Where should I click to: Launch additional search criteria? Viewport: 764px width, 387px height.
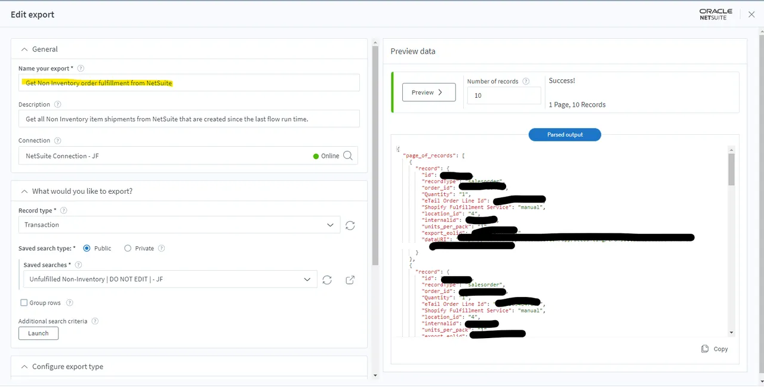pyautogui.click(x=38, y=333)
